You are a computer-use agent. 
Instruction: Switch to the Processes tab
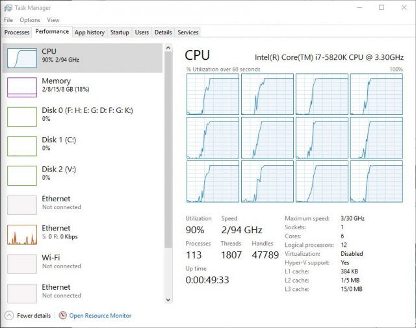pyautogui.click(x=17, y=32)
